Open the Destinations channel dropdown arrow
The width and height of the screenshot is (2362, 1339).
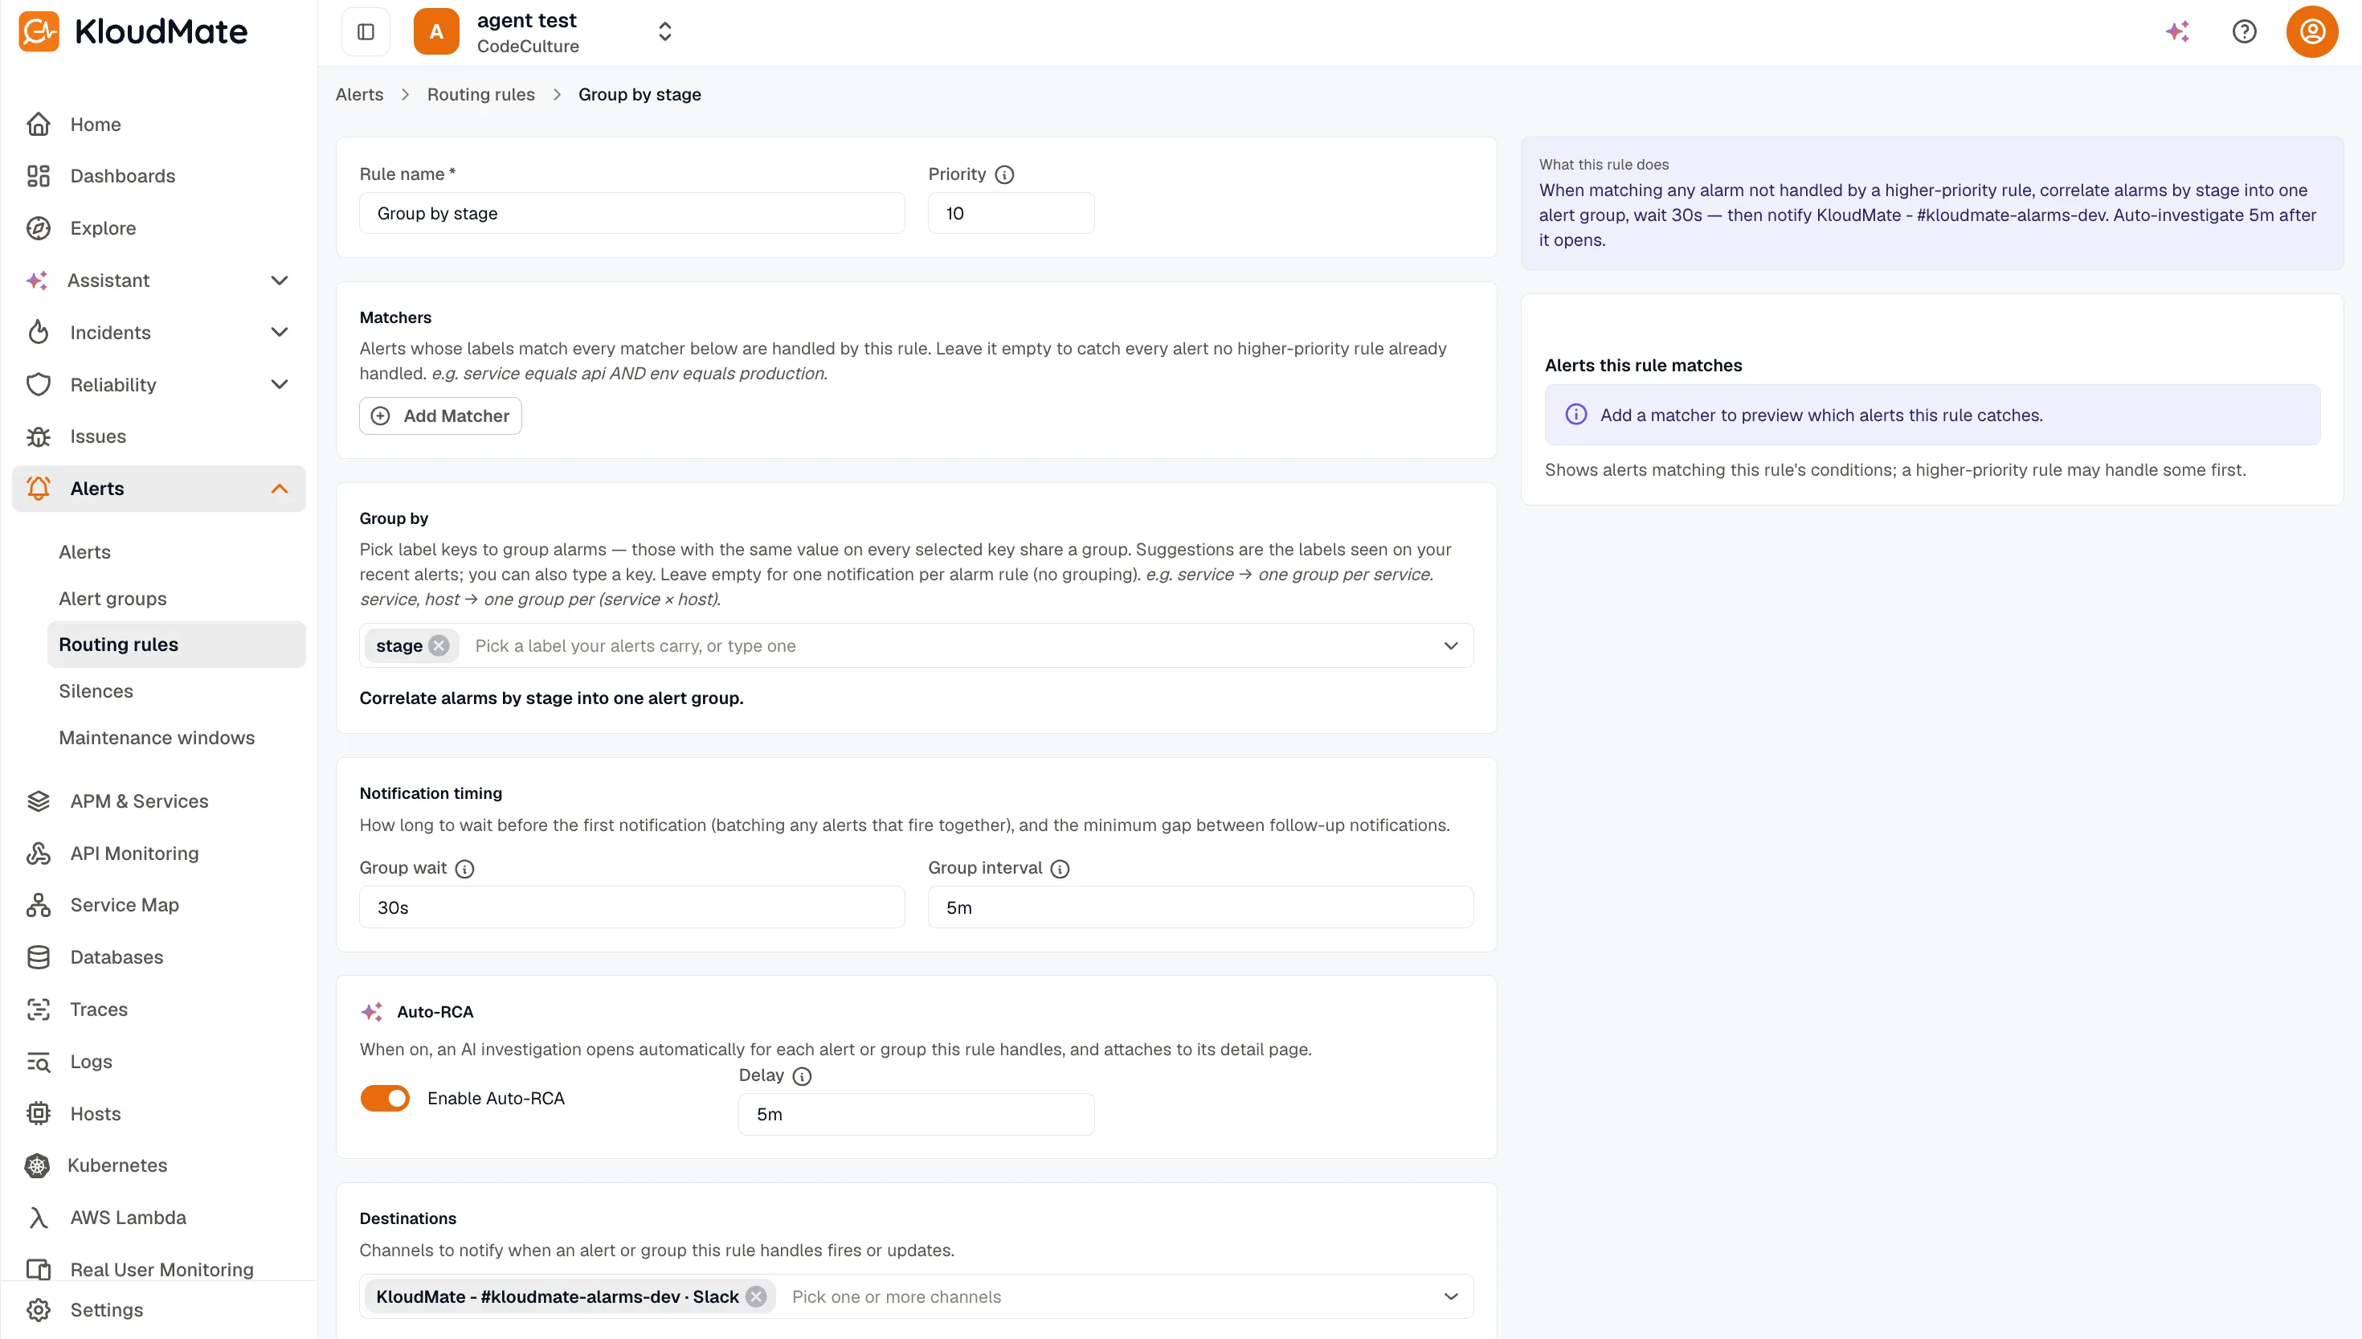pos(1450,1296)
